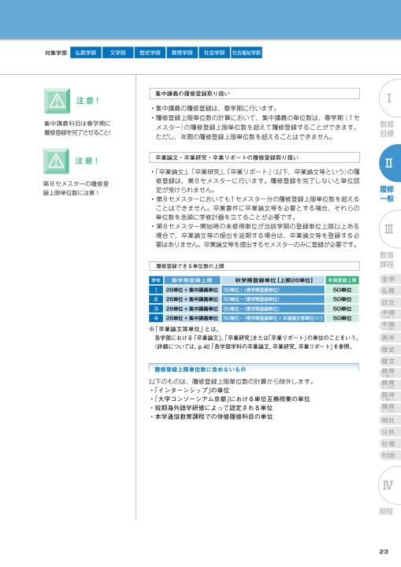Select the 日文 side index tab
This screenshot has height=567, width=401.
coord(390,302)
